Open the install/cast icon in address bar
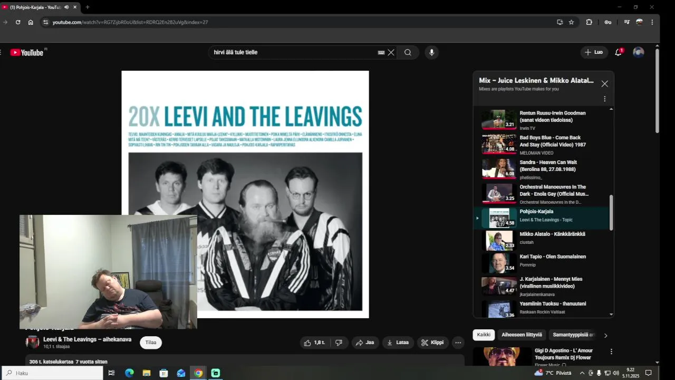675x380 pixels. (x=560, y=22)
